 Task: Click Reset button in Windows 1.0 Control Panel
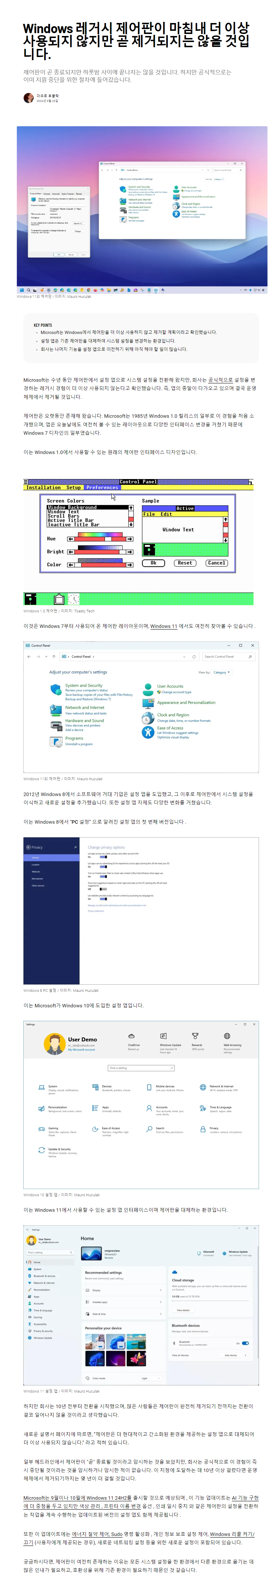[185, 563]
